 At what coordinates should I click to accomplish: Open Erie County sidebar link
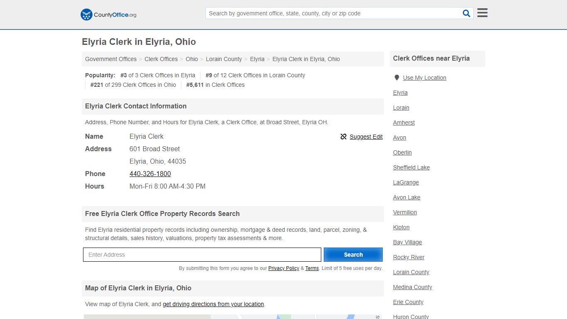tap(408, 302)
